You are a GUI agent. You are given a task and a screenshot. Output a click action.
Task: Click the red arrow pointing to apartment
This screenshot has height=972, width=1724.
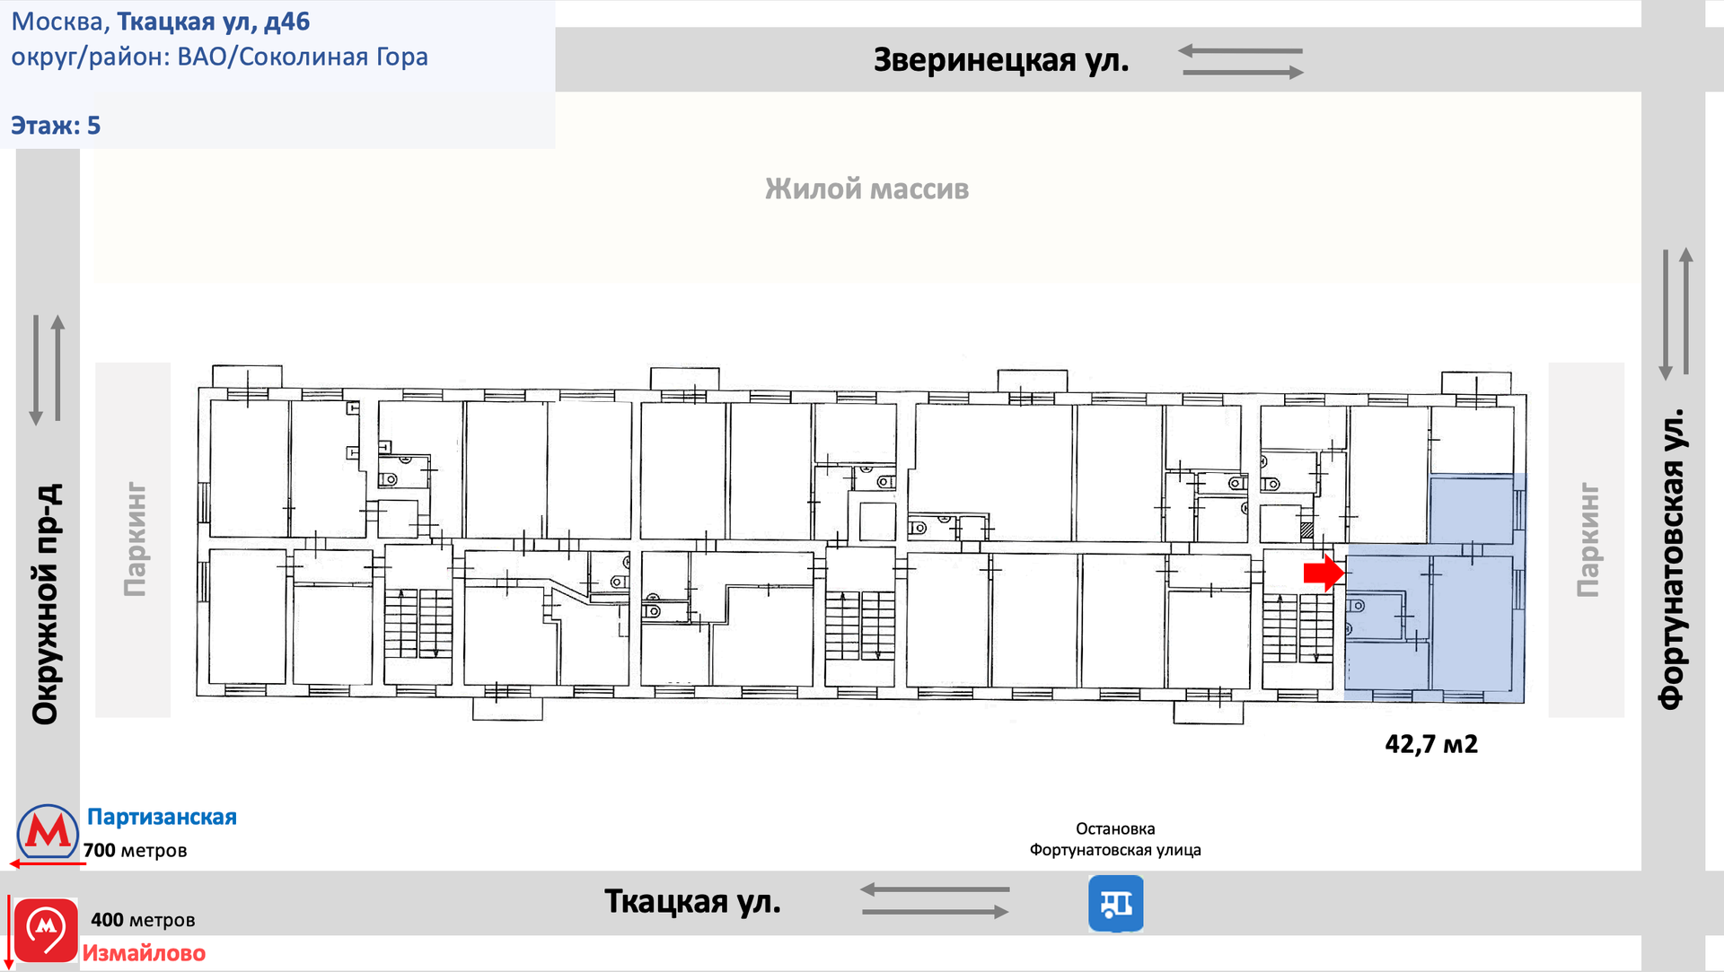[x=1324, y=573]
